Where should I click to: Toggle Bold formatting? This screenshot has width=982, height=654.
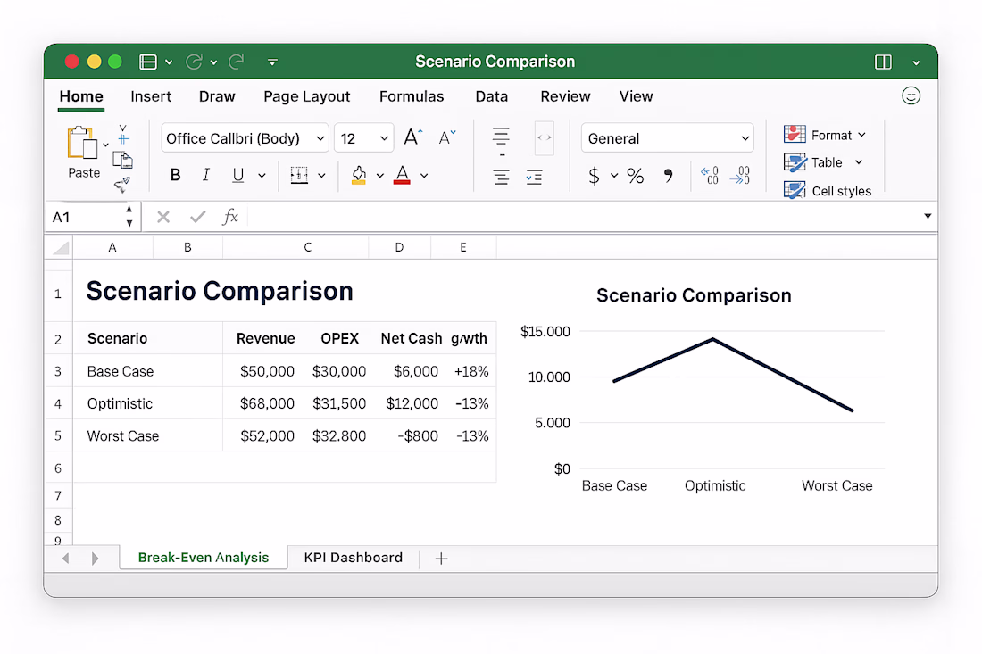pos(175,175)
